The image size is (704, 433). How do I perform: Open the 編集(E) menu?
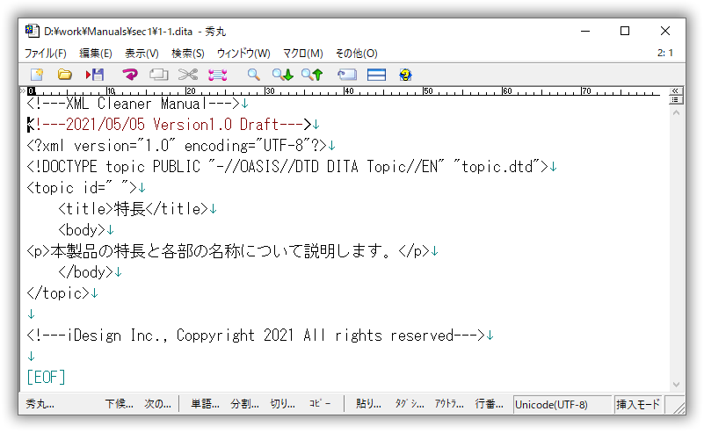coord(96,54)
